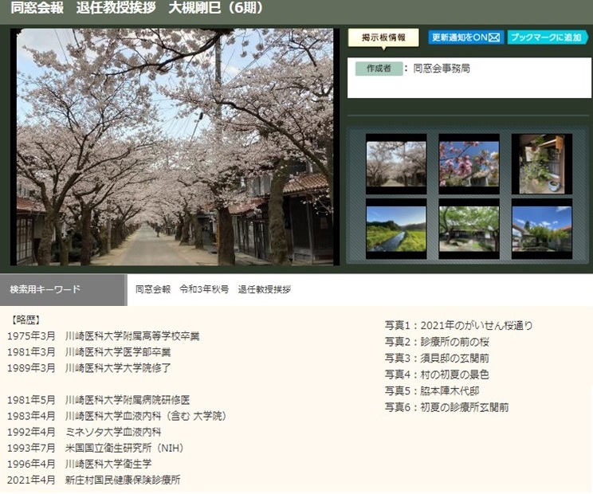Click line 1981年3月 川崎医科大学医学部卒業
The height and width of the screenshot is (494, 593).
89,352
